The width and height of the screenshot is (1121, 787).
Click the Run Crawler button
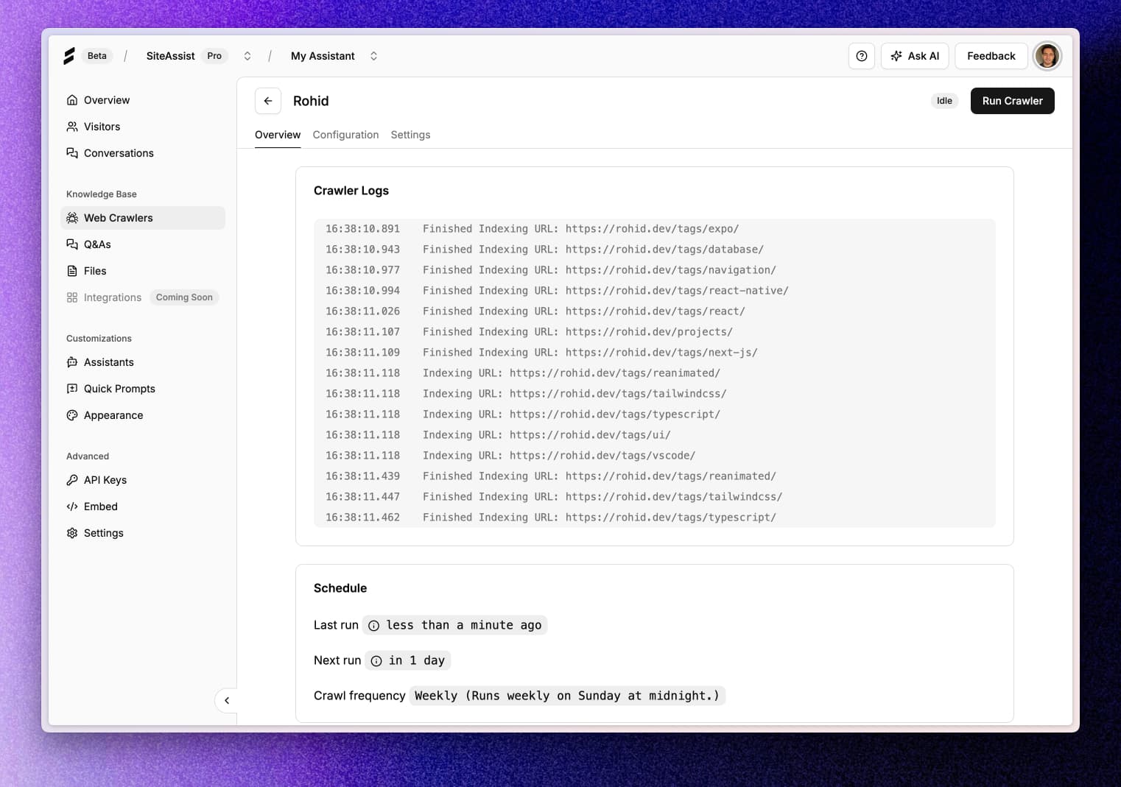pyautogui.click(x=1012, y=101)
